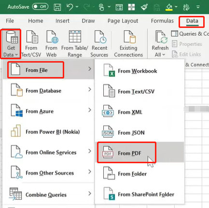Click From Table/Range ribbon button

pyautogui.click(x=75, y=44)
